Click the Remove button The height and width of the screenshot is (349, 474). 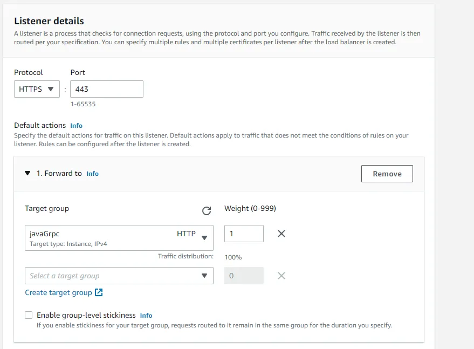pos(387,174)
